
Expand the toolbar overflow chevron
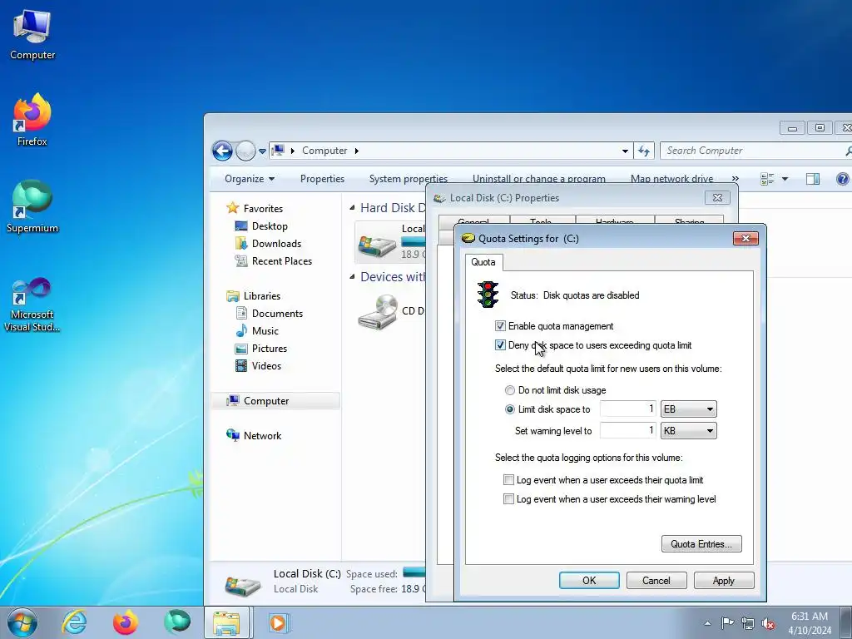[x=736, y=179]
